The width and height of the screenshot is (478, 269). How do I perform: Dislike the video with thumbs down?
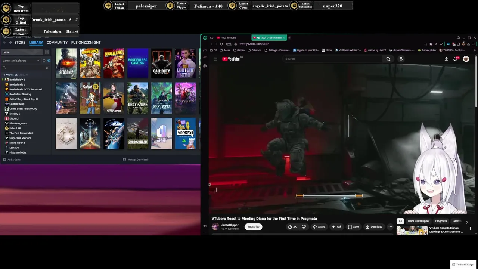click(304, 227)
